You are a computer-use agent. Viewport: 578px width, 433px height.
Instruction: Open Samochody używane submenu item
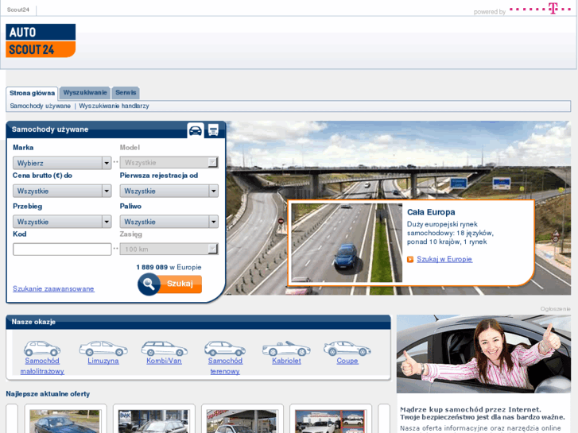point(41,106)
